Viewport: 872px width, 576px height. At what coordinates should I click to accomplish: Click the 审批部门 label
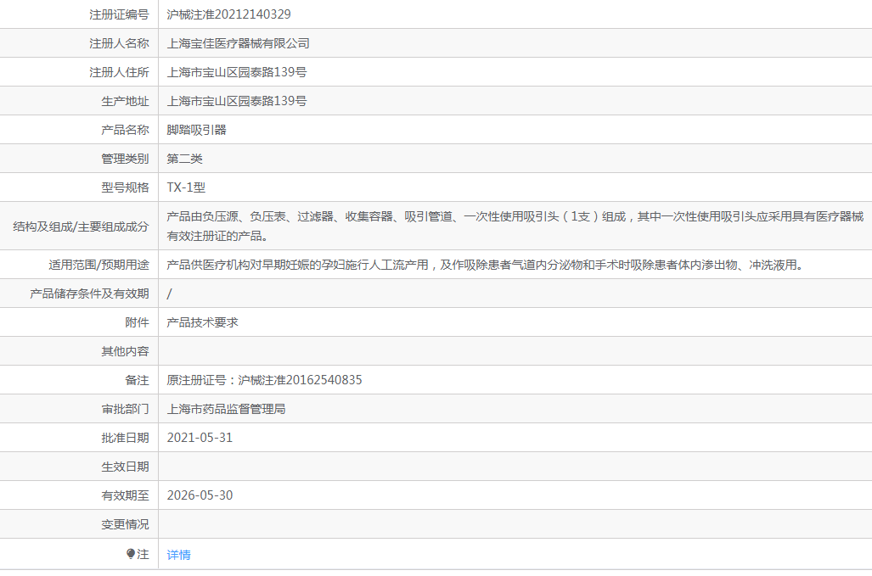(125, 409)
